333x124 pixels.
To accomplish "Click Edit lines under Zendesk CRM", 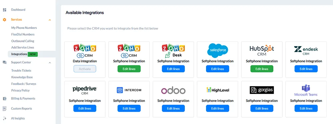I will point(306,69).
